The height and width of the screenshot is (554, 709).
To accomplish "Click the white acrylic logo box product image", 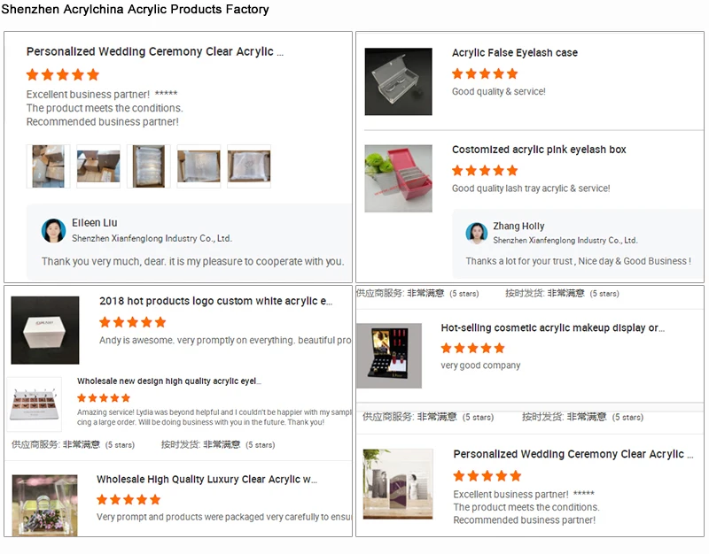I will (x=45, y=330).
